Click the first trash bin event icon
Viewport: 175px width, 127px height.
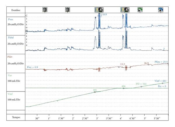(45, 10)
